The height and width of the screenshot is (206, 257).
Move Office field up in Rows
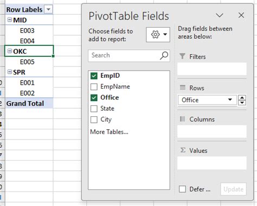(x=242, y=97)
